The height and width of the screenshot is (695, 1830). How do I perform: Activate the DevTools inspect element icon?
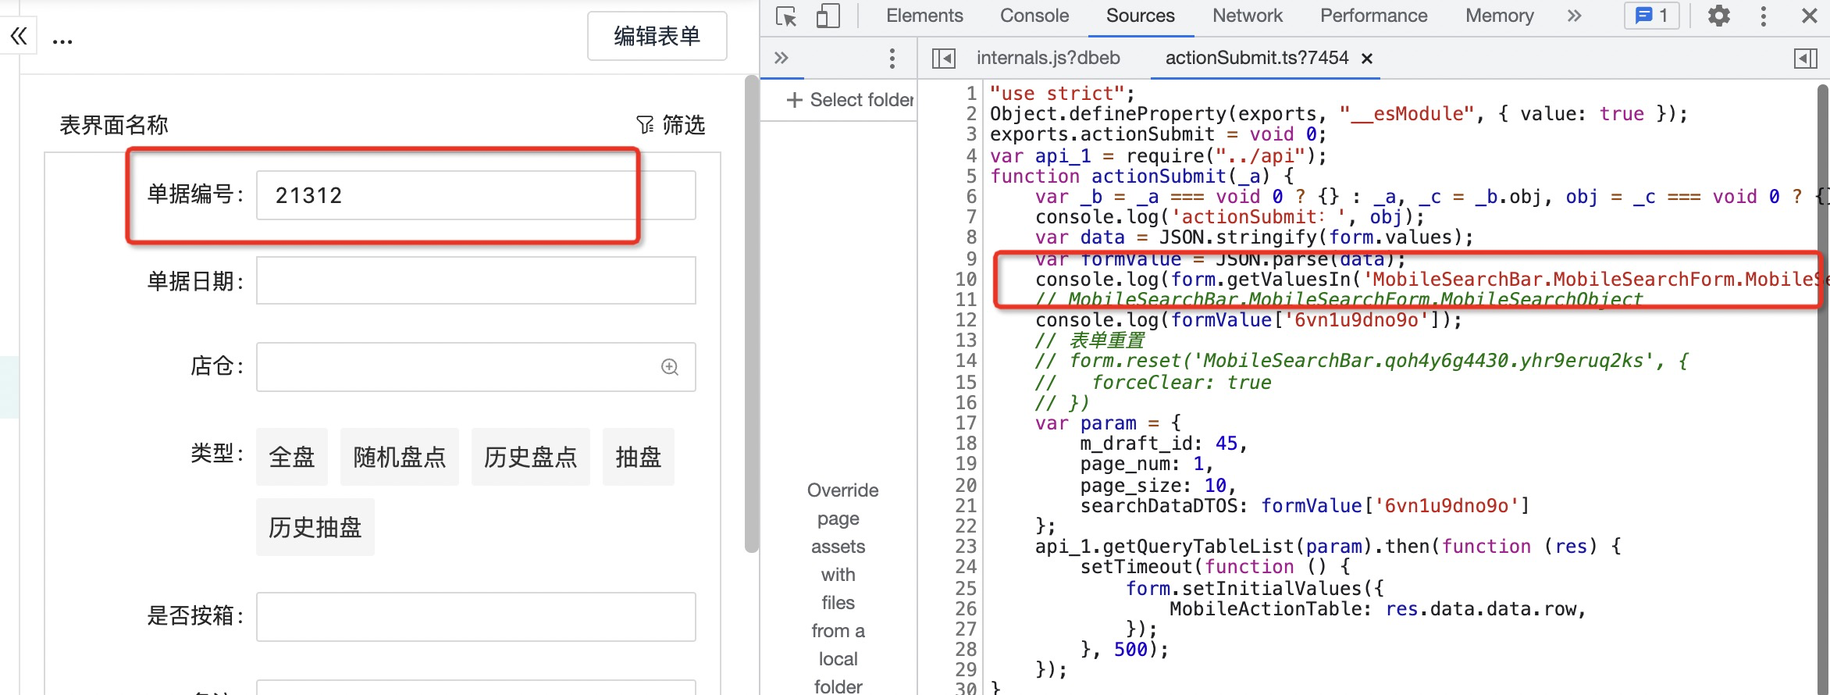pyautogui.click(x=786, y=16)
